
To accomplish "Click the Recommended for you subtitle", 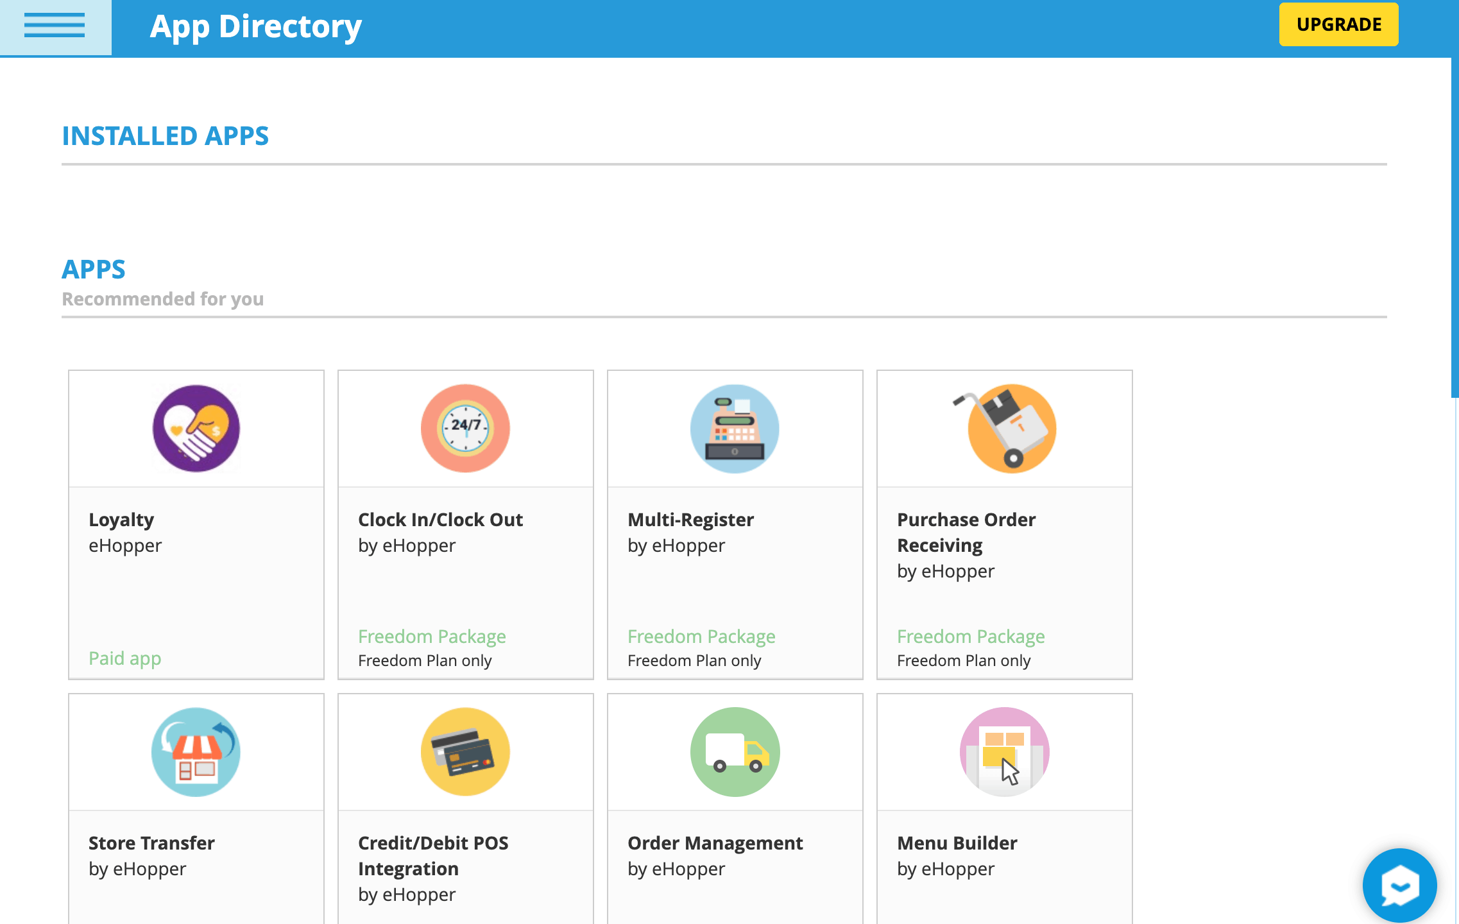I will click(163, 299).
